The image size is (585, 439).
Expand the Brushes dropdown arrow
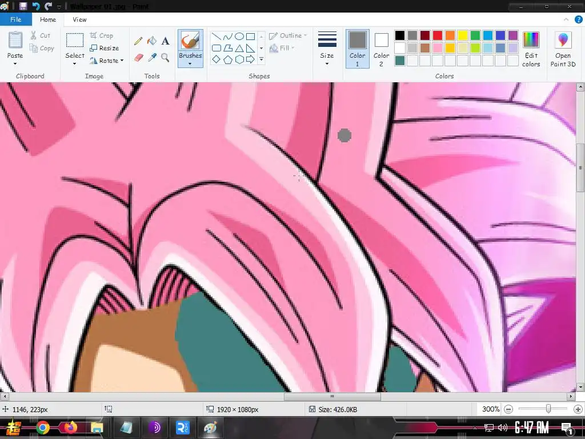click(x=190, y=64)
